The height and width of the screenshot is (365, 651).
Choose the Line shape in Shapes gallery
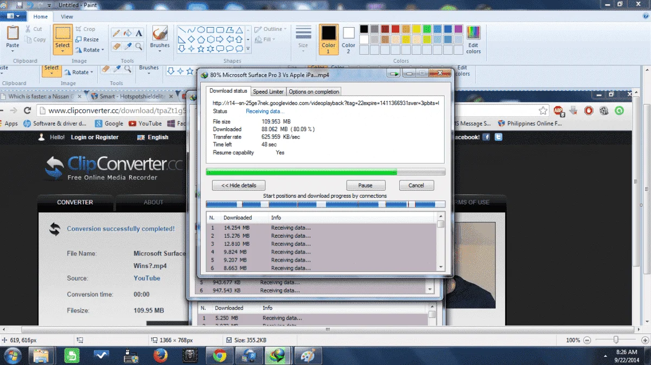click(182, 30)
